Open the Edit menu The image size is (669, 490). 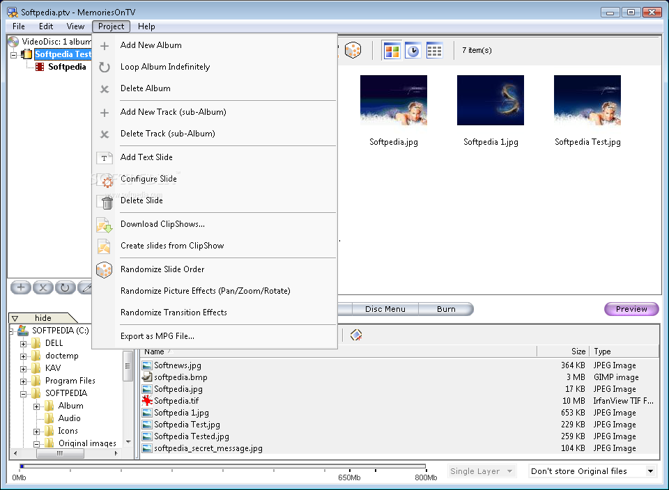(x=46, y=26)
